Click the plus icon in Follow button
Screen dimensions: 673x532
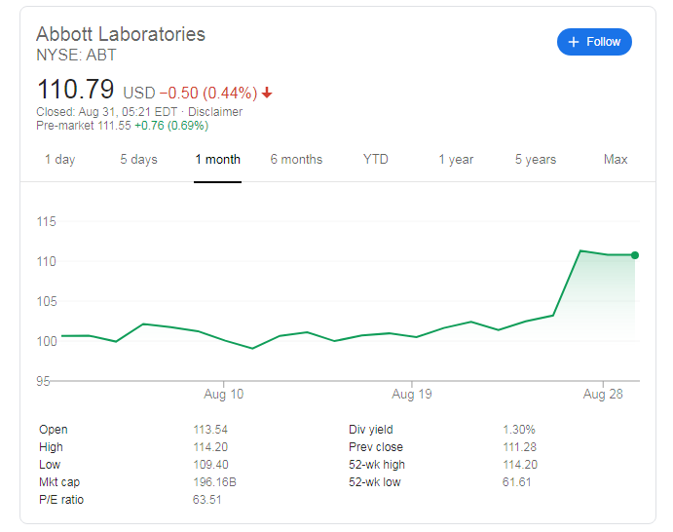click(574, 42)
